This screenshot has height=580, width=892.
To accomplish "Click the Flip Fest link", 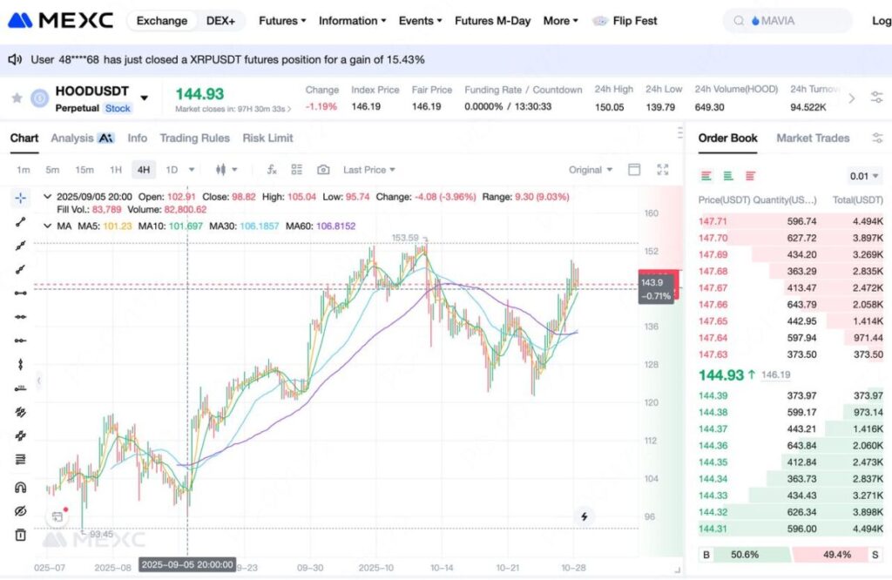I will point(633,20).
